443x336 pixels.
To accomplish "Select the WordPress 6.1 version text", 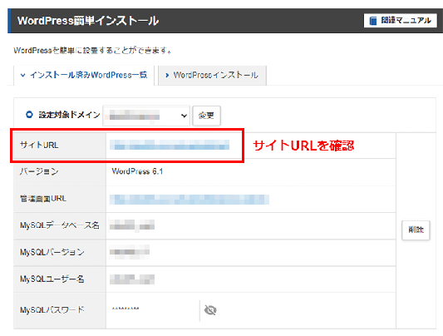I will [x=137, y=171].
